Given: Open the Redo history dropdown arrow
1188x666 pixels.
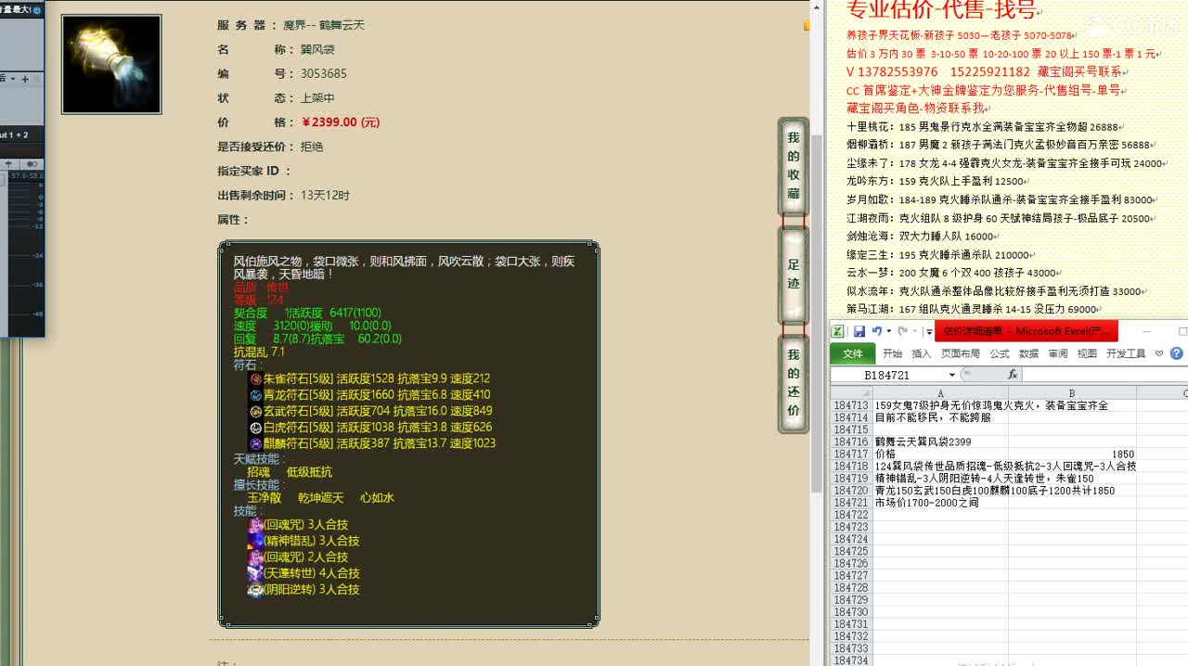Looking at the screenshot, I should click(915, 331).
